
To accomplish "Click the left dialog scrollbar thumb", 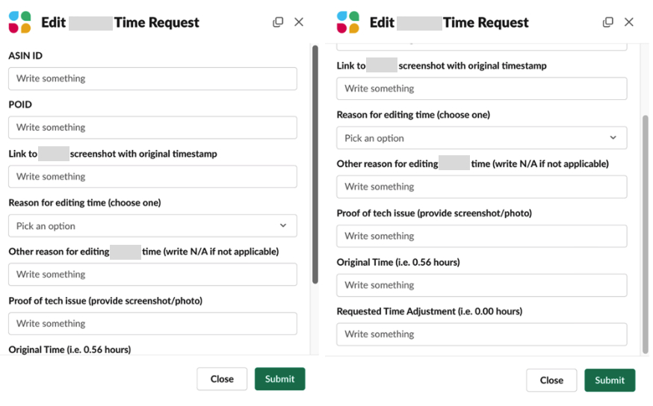I will tap(315, 164).
